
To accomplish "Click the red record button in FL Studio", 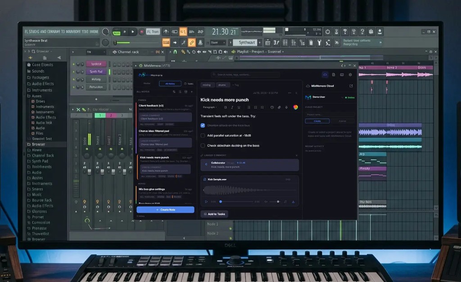I will (x=141, y=32).
